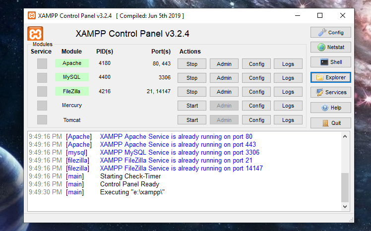Click MySQL PID value 4400
371x231 pixels.
coord(105,77)
